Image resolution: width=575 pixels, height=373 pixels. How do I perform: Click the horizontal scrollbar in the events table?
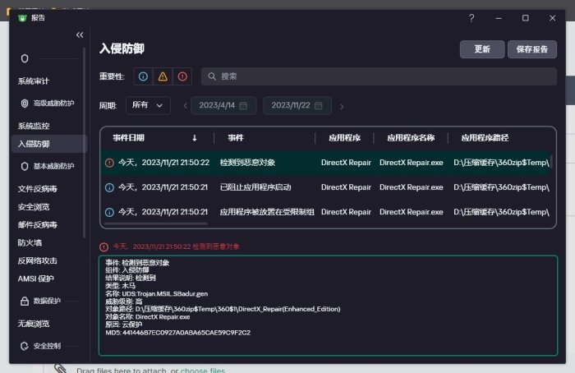pyautogui.click(x=156, y=223)
